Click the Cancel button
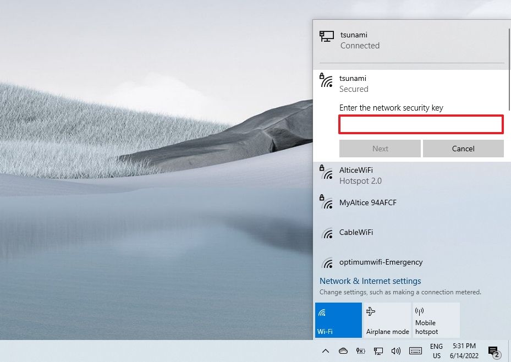 463,149
